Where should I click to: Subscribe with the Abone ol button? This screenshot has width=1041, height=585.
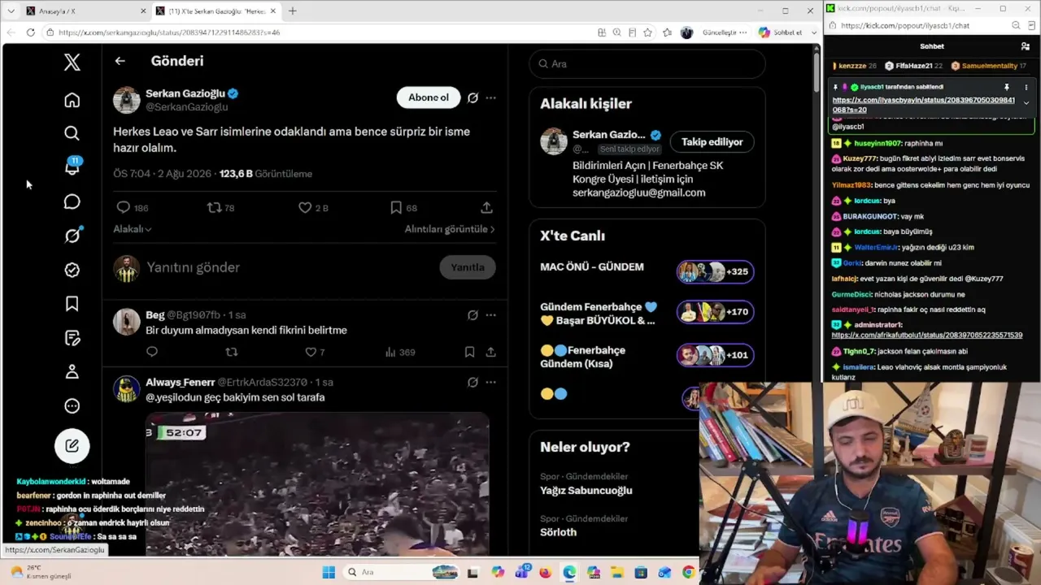(429, 97)
